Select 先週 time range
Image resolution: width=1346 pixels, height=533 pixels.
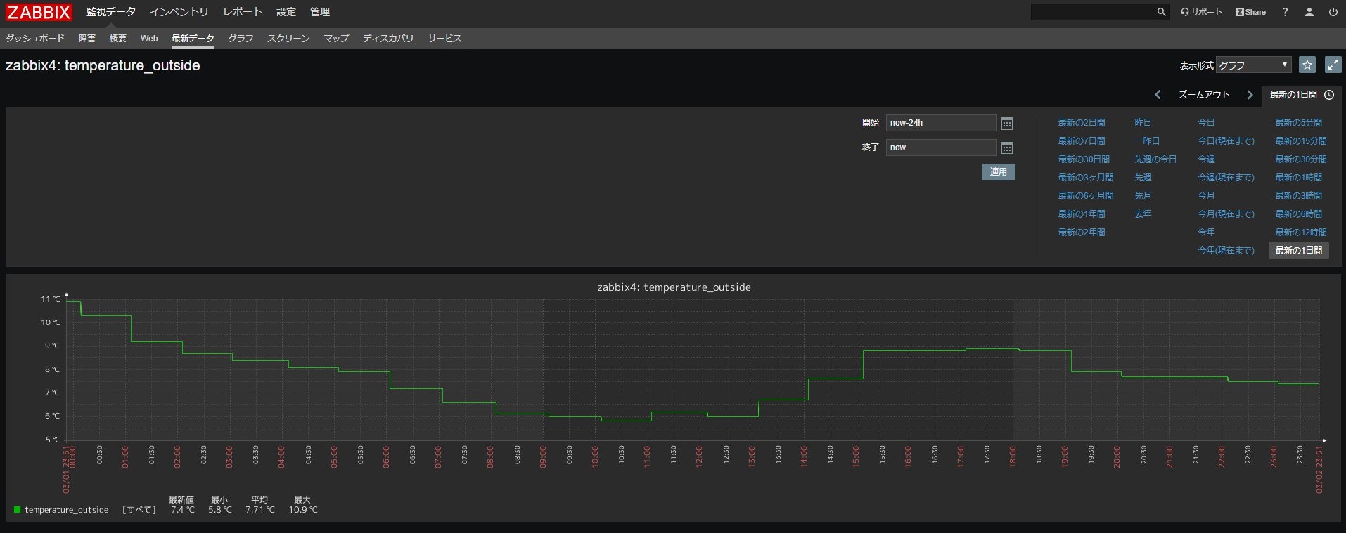[1143, 178]
